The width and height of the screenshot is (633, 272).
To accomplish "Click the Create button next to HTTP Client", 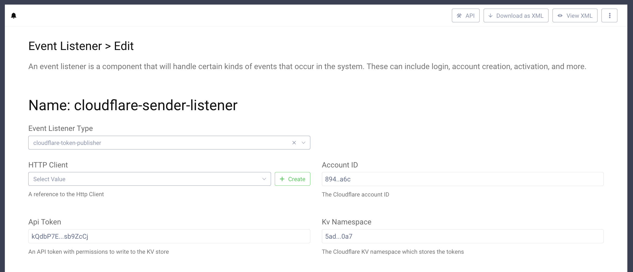I will (x=292, y=179).
